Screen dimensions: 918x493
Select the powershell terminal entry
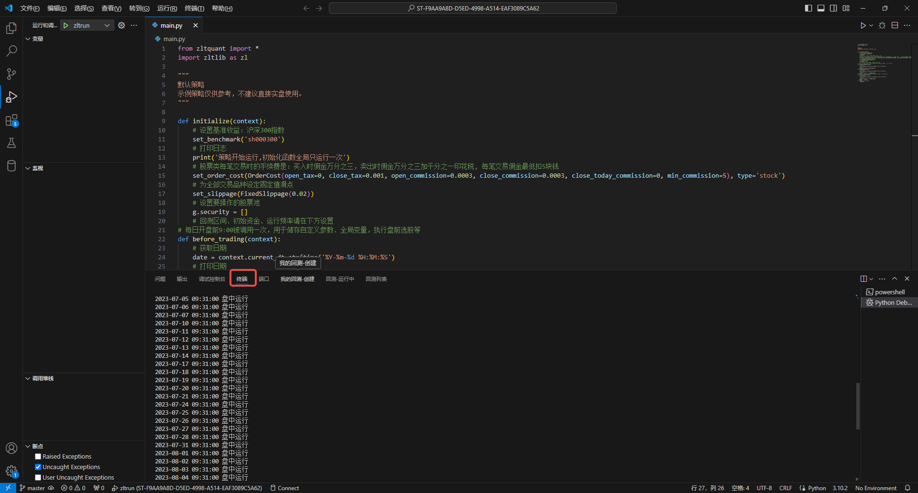pyautogui.click(x=889, y=292)
